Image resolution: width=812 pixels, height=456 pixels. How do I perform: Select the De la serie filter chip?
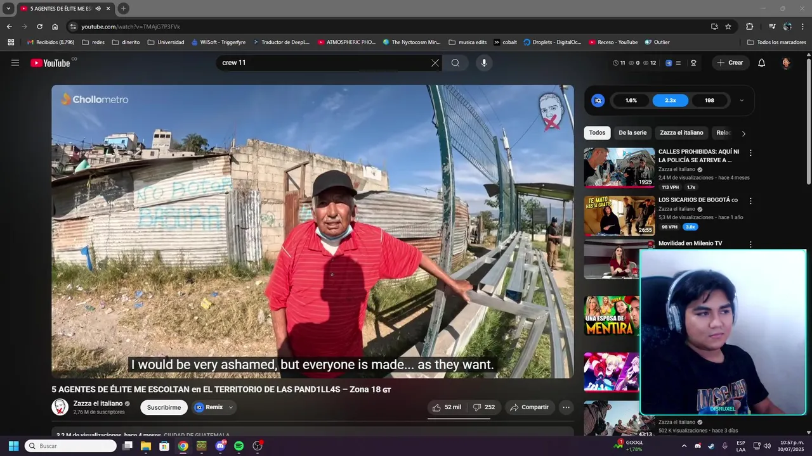point(632,133)
